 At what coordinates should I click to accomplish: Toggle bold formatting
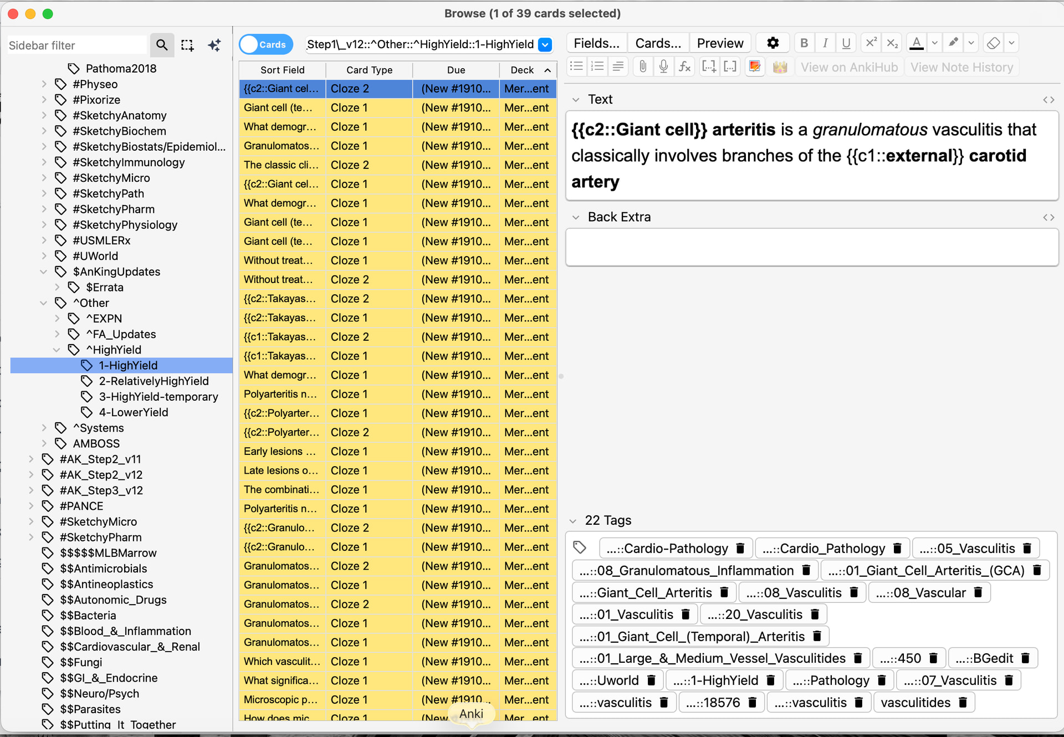click(x=804, y=43)
